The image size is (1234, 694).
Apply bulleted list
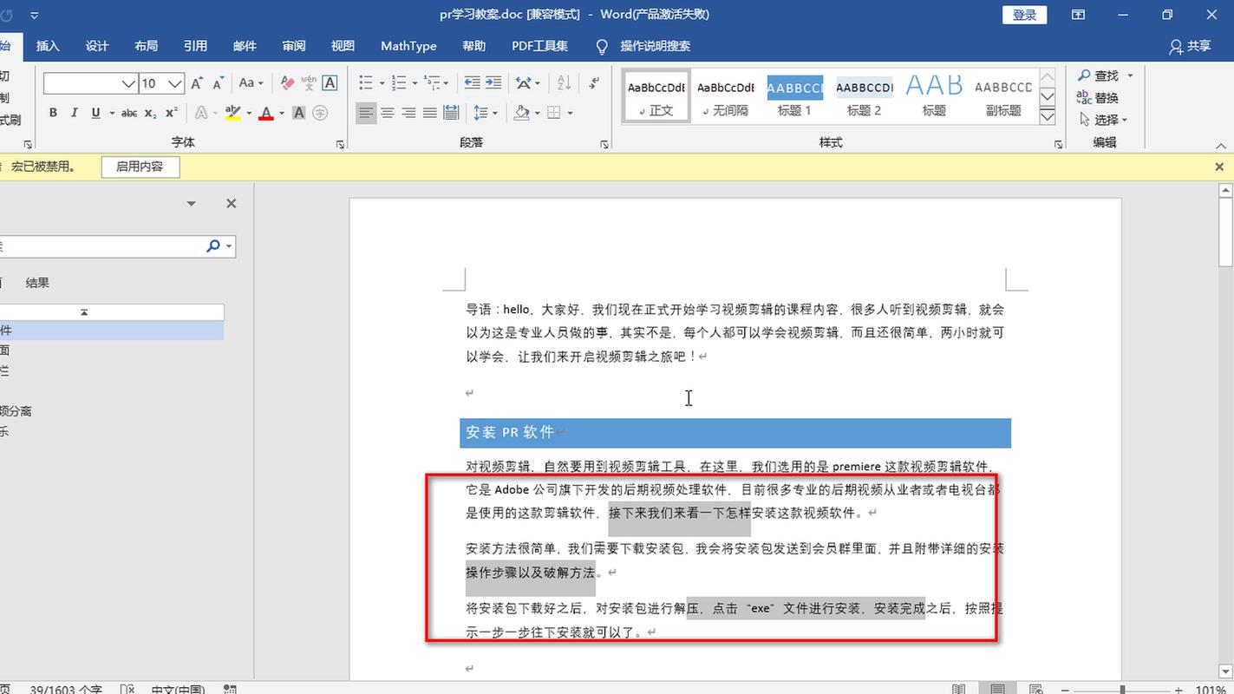click(x=365, y=83)
